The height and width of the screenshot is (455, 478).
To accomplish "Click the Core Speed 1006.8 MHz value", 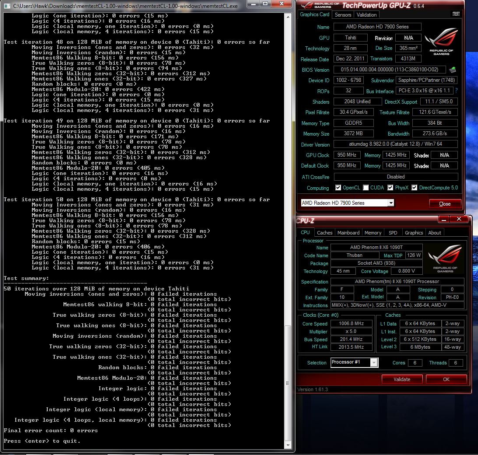I will tap(351, 323).
